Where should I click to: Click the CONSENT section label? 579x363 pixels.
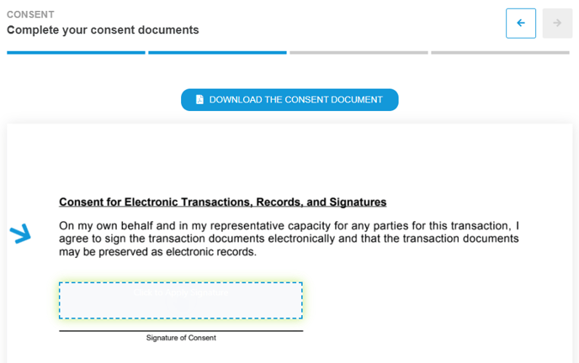[30, 14]
